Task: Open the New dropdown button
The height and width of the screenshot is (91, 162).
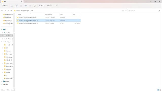Action: (5, 6)
